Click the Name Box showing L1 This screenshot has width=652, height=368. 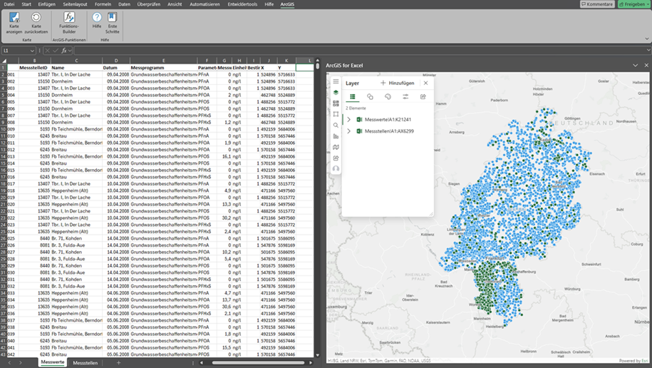(16, 51)
